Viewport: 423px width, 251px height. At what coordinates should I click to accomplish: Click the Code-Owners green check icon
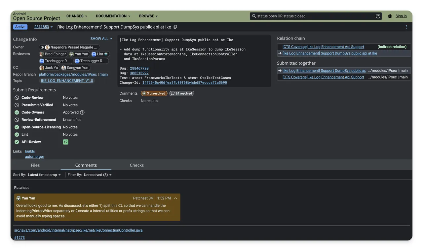[x=17, y=112]
